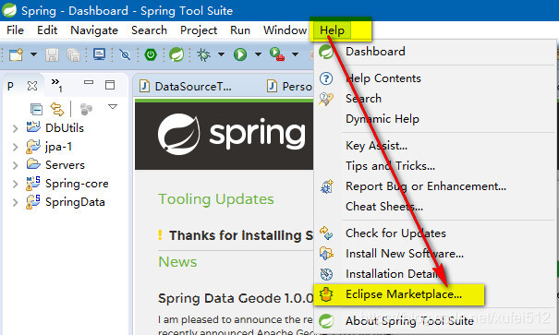The image size is (559, 335).
Task: Click the Debug bug icon
Action: tap(203, 54)
